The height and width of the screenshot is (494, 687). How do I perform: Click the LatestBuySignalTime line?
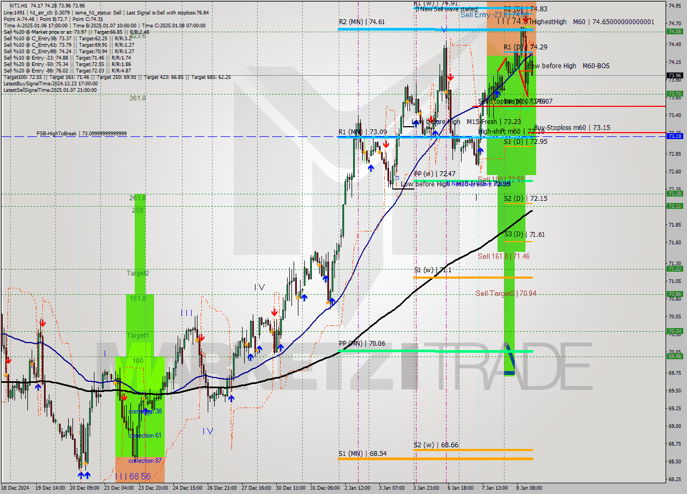click(x=50, y=84)
